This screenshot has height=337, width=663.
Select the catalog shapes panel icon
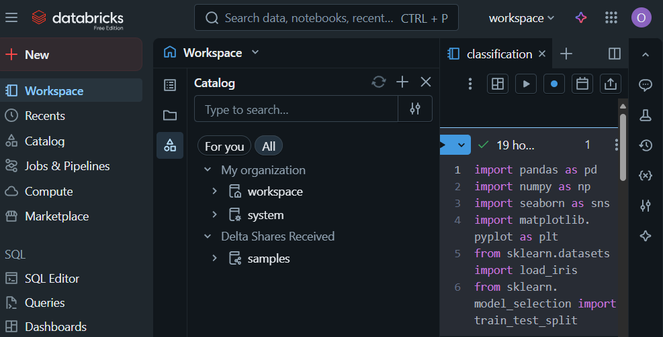tap(170, 145)
